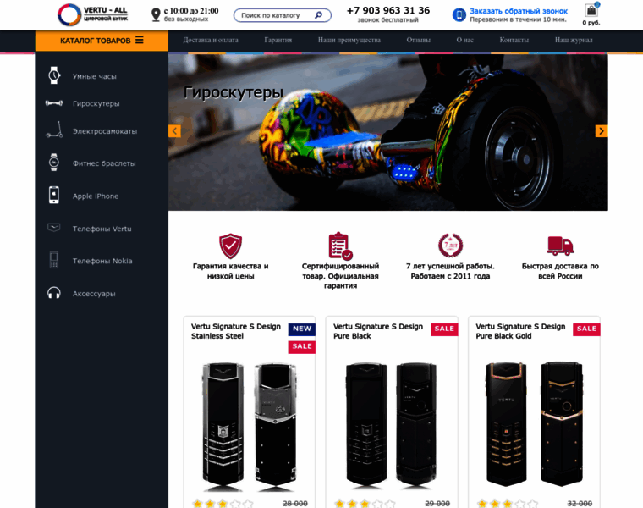The width and height of the screenshot is (643, 508).
Task: Go to previous banner slide arrow
Action: point(174,131)
